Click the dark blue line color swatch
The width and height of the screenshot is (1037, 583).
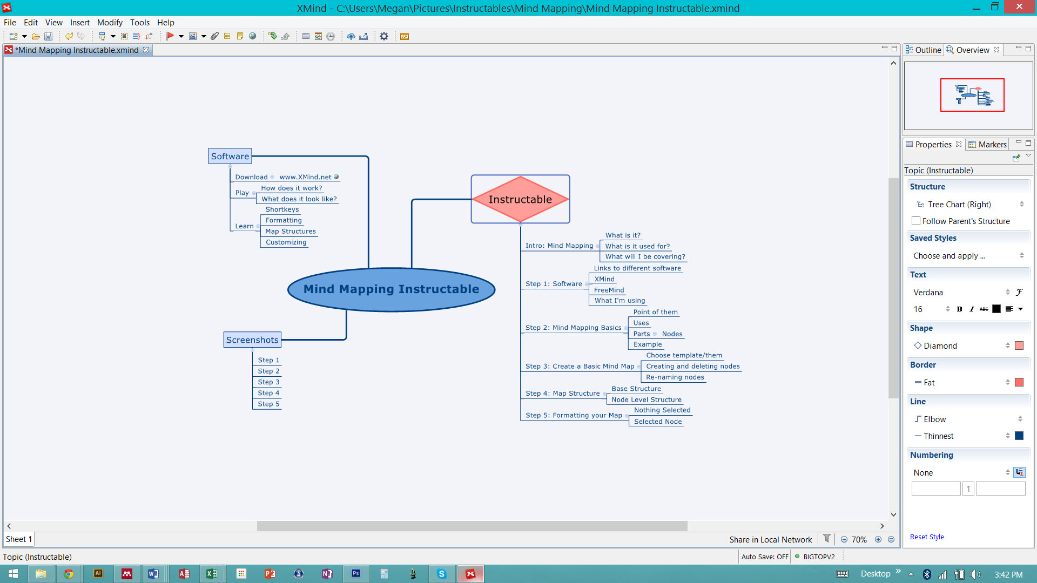[x=1019, y=436]
